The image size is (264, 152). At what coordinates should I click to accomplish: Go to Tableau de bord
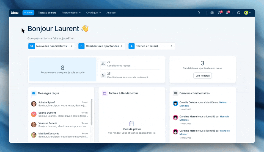click(47, 13)
